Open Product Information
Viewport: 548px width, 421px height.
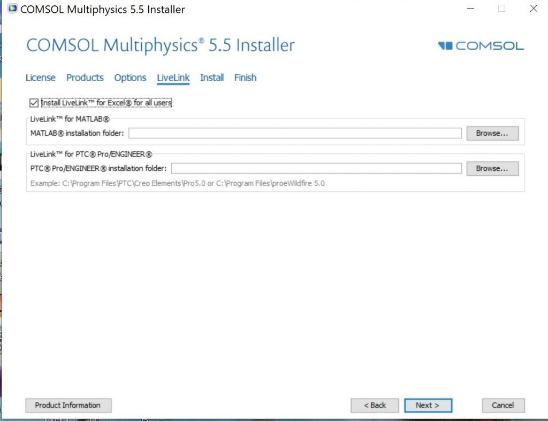pyautogui.click(x=68, y=406)
